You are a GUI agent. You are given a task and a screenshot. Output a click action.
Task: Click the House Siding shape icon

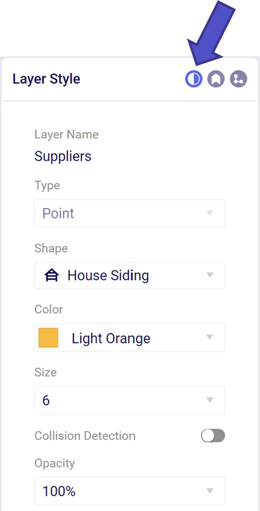[x=51, y=275]
